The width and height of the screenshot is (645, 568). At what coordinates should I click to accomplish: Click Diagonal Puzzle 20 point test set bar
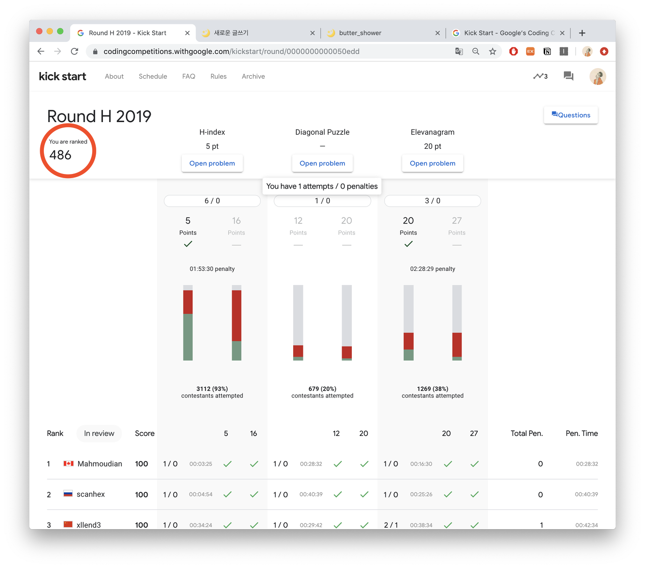click(347, 323)
